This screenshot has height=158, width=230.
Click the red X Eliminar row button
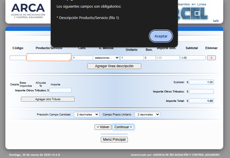[x=211, y=58]
